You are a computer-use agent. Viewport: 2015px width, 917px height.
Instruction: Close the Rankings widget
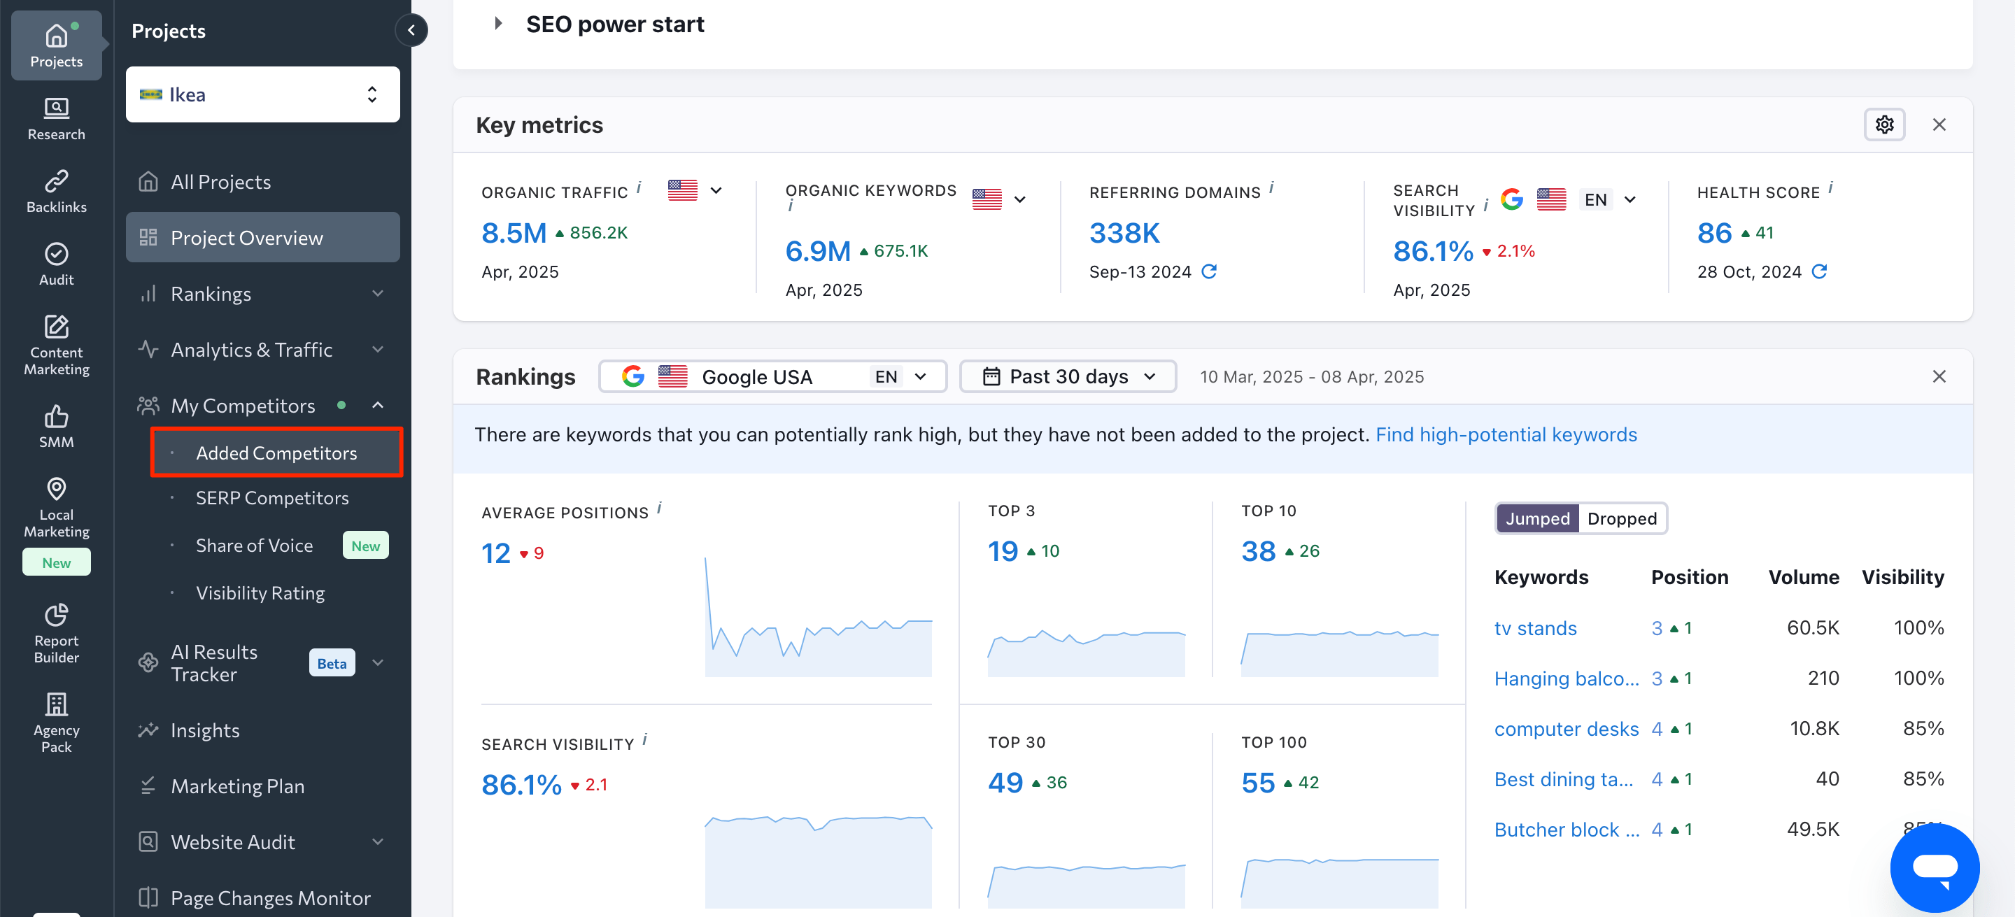(x=1938, y=376)
